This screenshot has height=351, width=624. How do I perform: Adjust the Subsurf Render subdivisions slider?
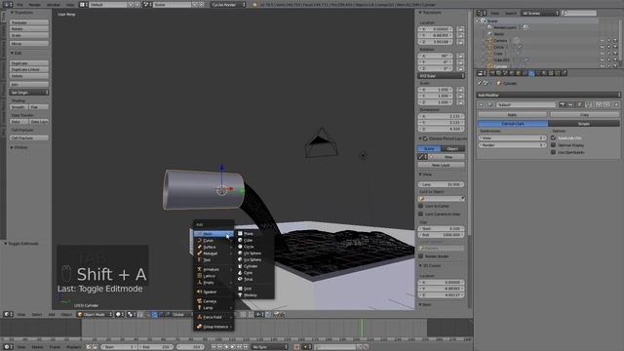point(512,145)
